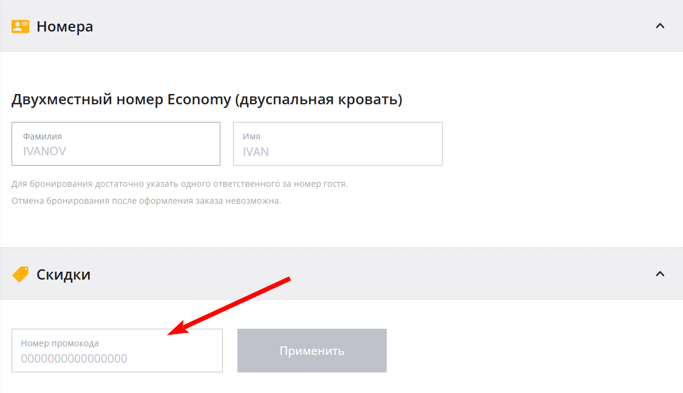Click the zeros placeholder in promo field

[x=74, y=358]
